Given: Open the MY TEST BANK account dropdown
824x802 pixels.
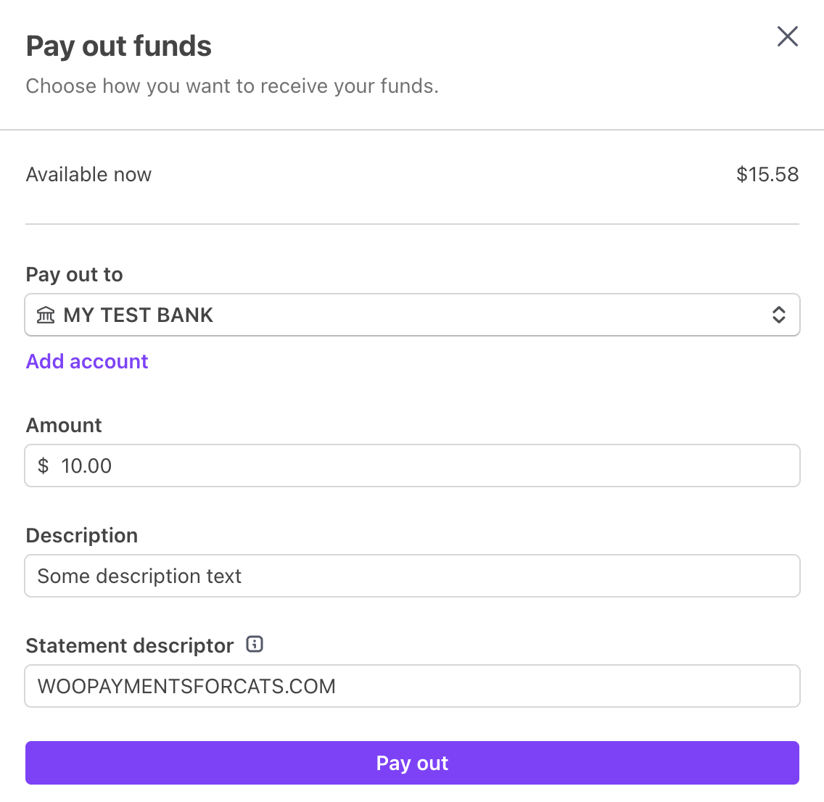Looking at the screenshot, I should click(412, 315).
